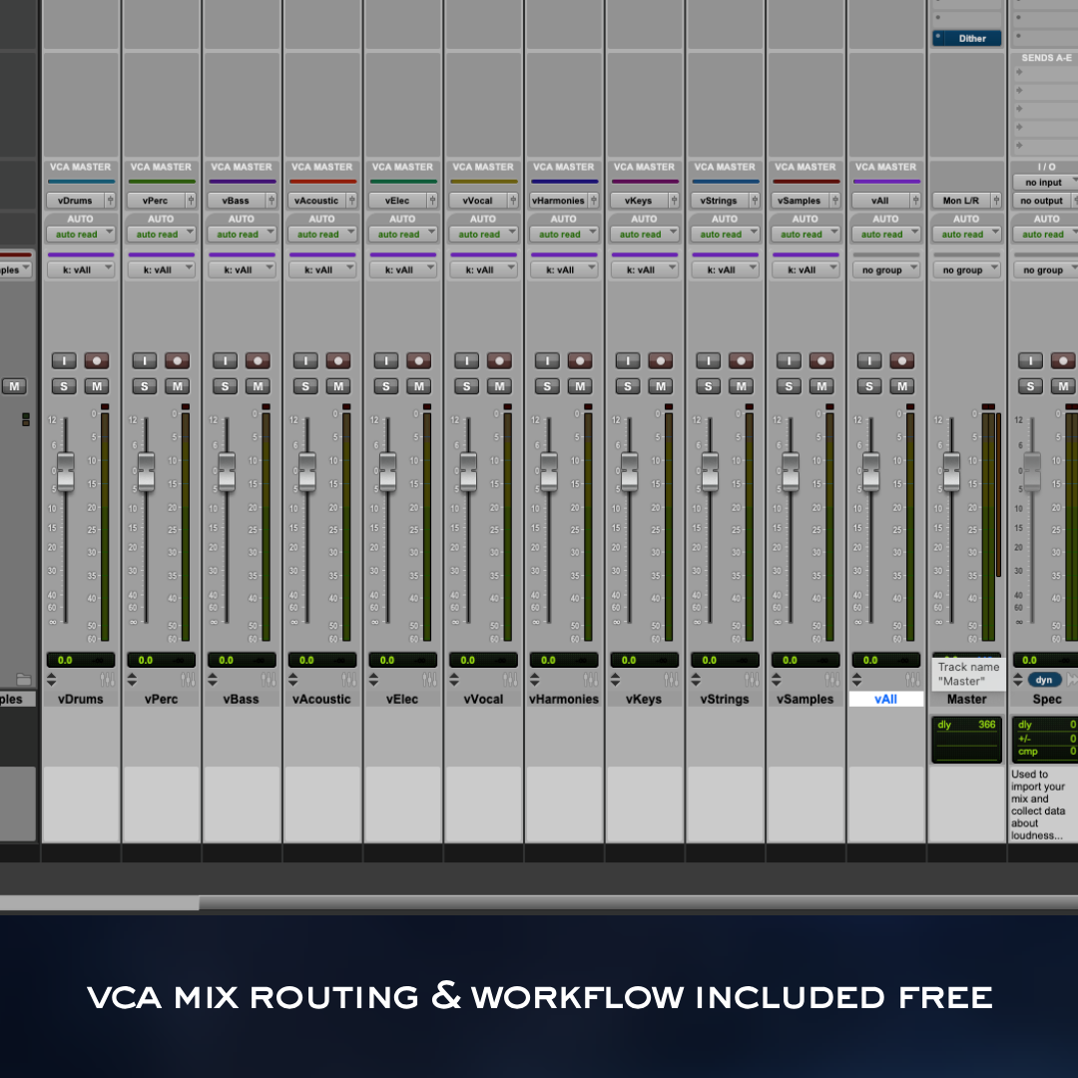Select the vKeys track name

(x=644, y=699)
